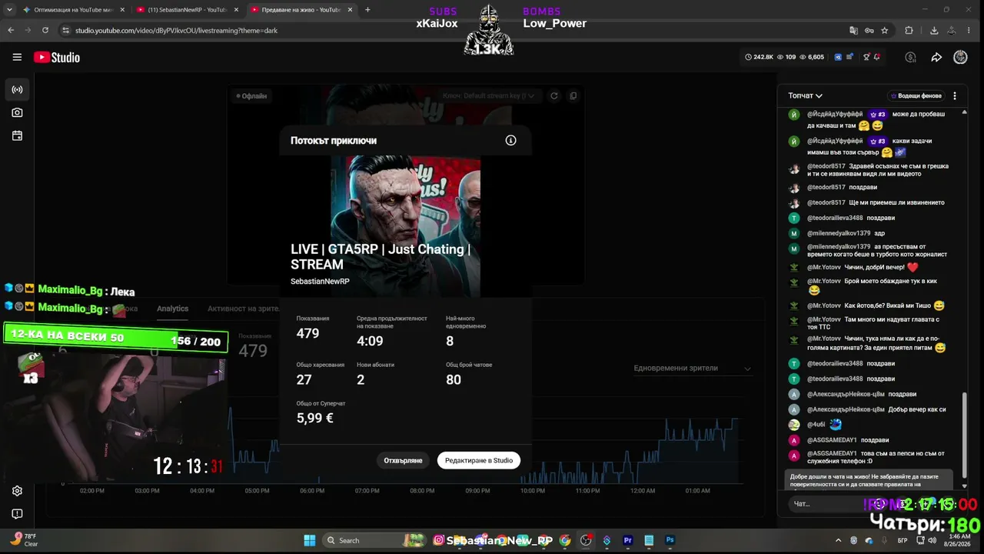Switch to the (11) SebastianNewRP YouTube tab
The width and height of the screenshot is (984, 554).
click(187, 10)
